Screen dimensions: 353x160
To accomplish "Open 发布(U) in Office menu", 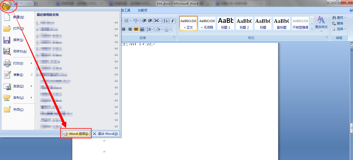I will point(18,98).
